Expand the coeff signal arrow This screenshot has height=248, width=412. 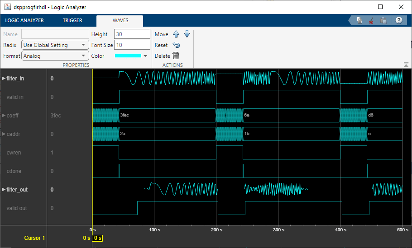coord(4,116)
